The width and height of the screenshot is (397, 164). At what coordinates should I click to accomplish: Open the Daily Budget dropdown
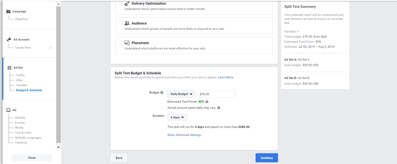point(181,94)
